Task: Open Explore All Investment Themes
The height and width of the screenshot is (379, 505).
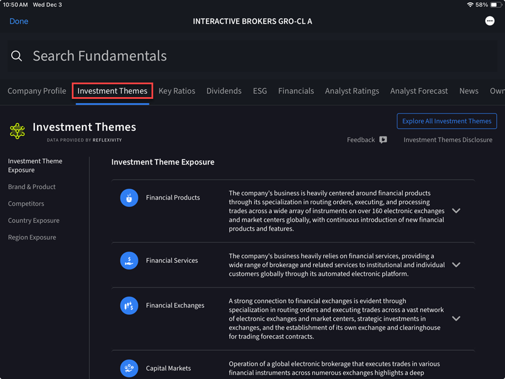Action: [447, 121]
